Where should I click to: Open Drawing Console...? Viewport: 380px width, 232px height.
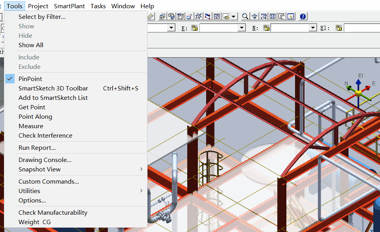(76, 160)
